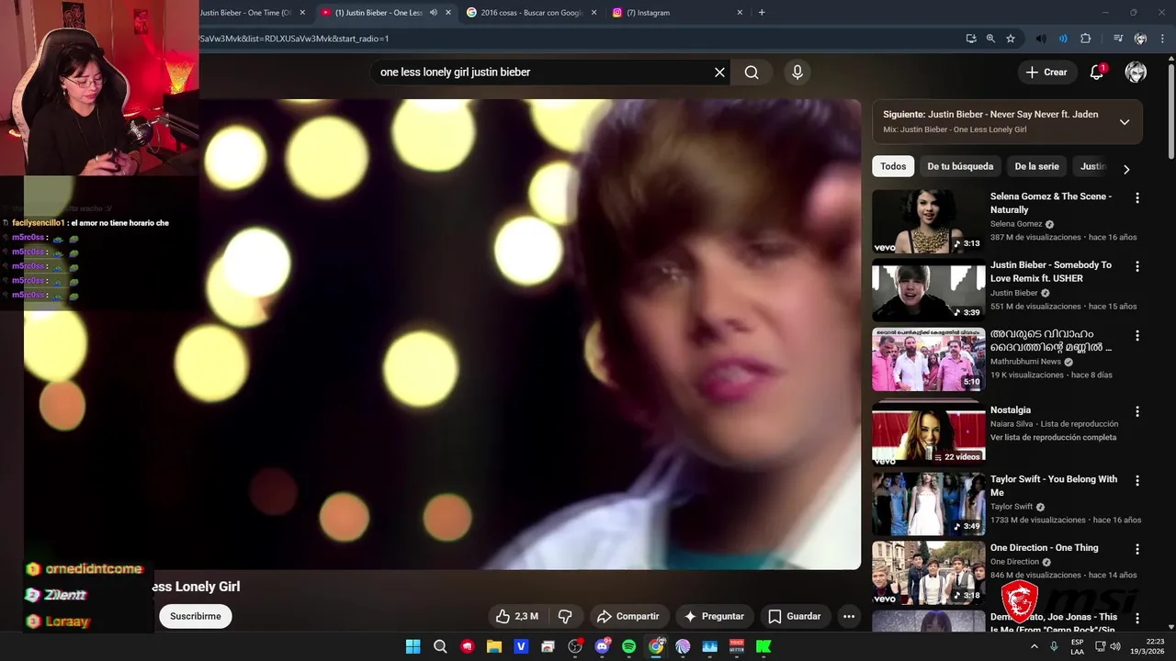Start voice search with the microphone icon
This screenshot has width=1176, height=661.
pos(797,73)
